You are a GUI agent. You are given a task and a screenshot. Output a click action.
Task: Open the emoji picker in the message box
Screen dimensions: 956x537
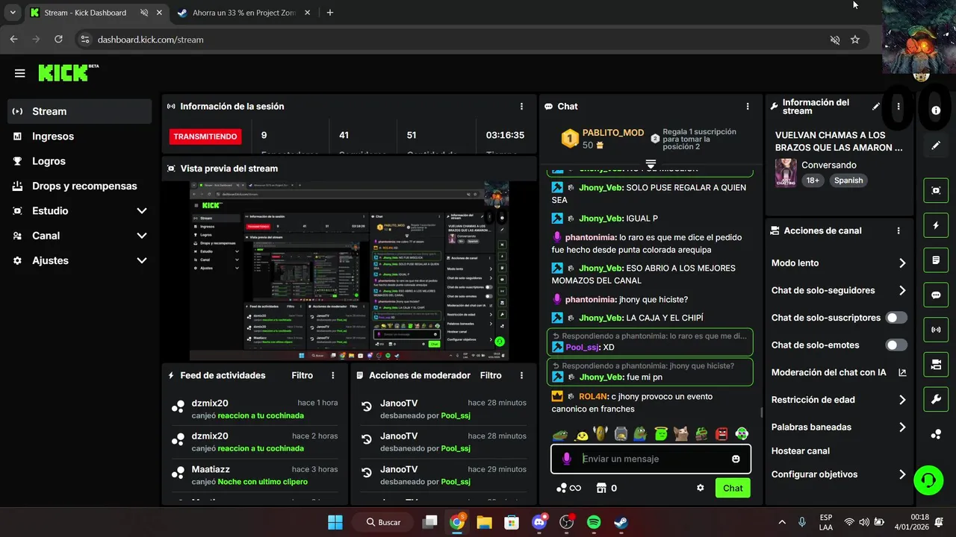(736, 459)
